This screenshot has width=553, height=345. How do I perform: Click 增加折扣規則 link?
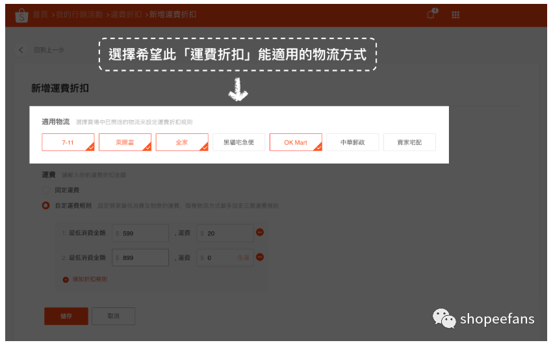click(x=90, y=279)
